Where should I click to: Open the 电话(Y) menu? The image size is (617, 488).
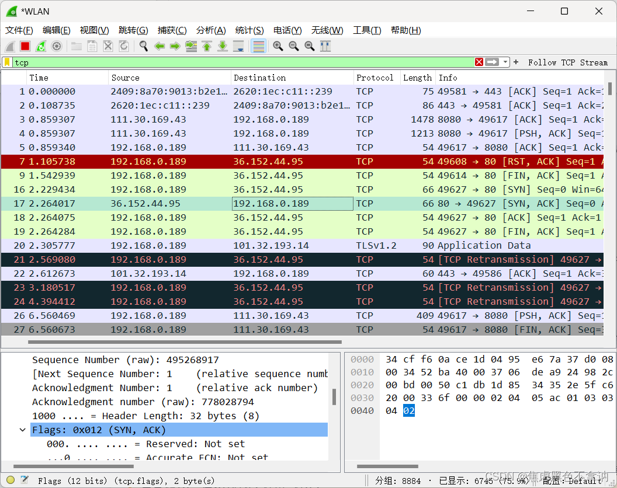287,30
